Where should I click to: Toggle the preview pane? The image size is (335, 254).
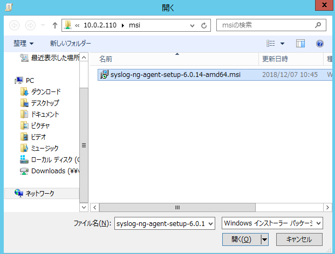click(x=300, y=44)
